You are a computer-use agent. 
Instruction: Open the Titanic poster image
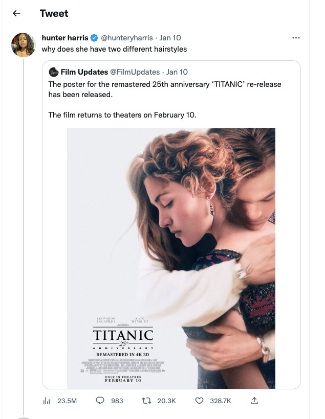171,258
